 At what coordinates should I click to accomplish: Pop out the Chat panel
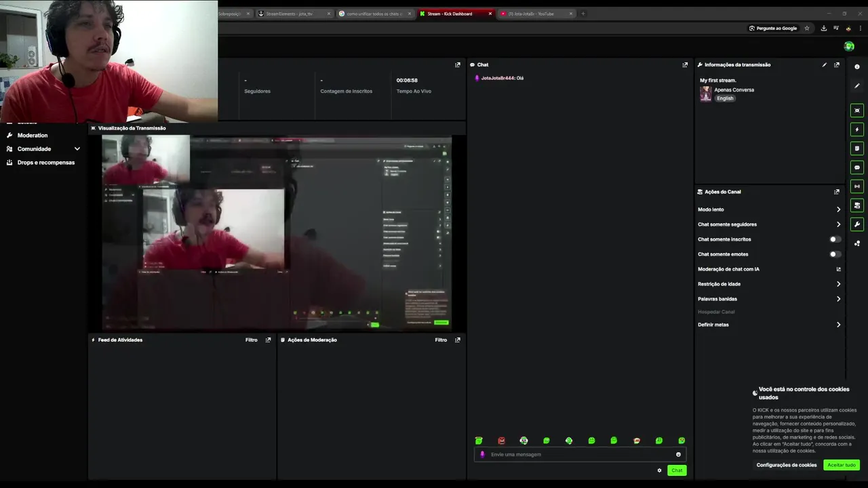(685, 65)
